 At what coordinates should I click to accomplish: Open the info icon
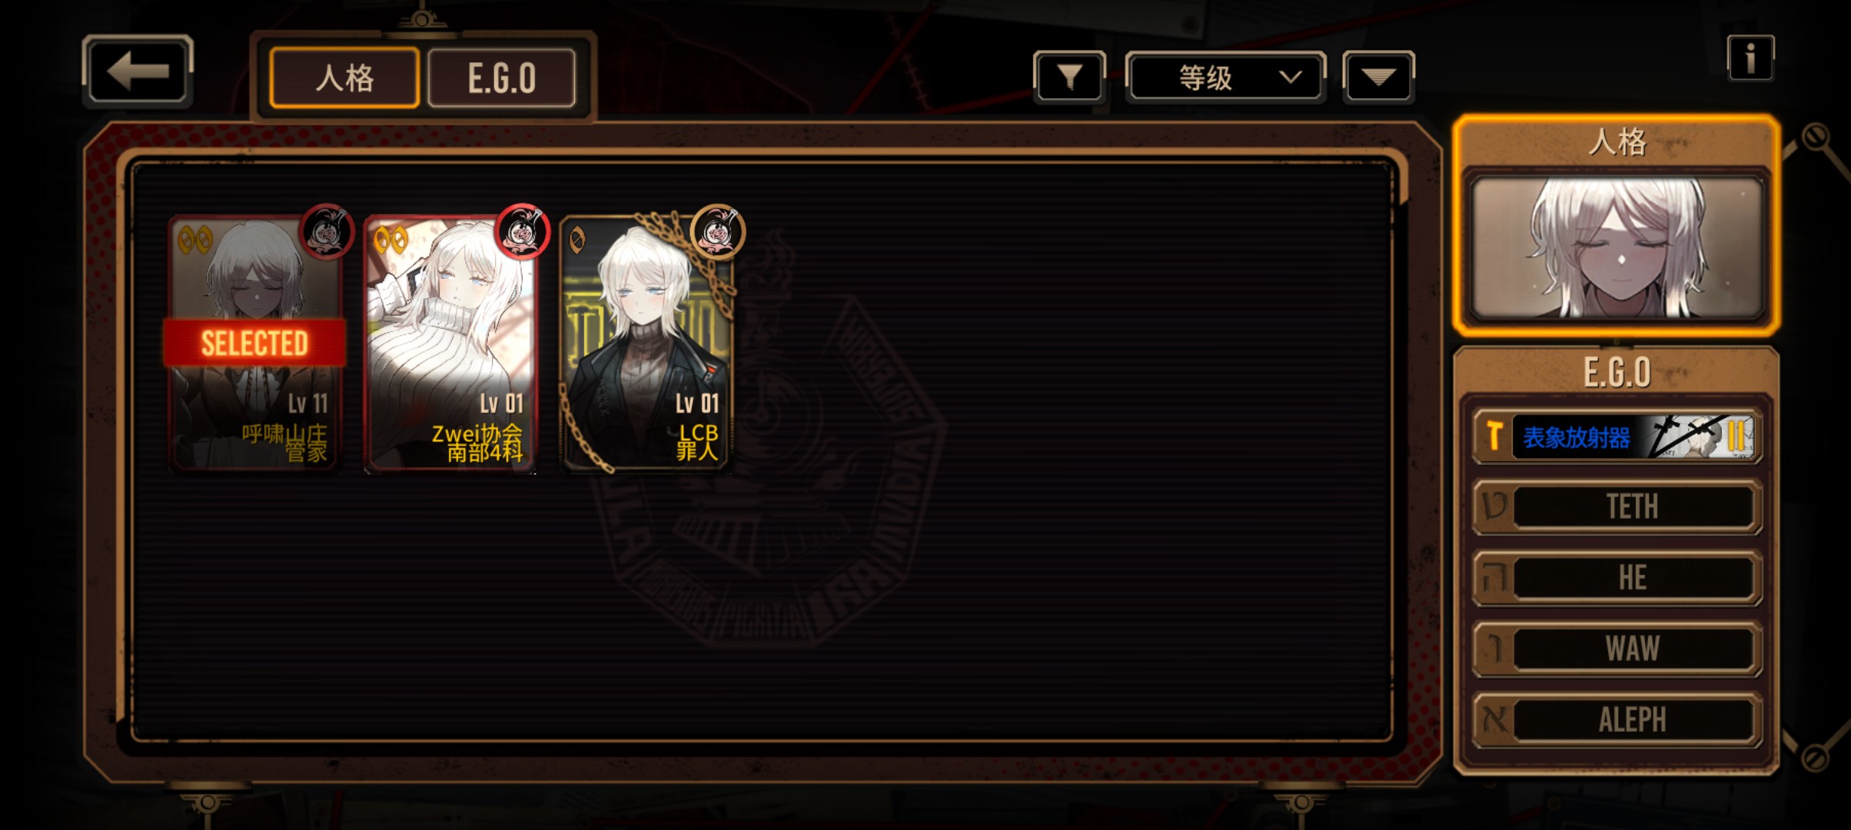1750,58
